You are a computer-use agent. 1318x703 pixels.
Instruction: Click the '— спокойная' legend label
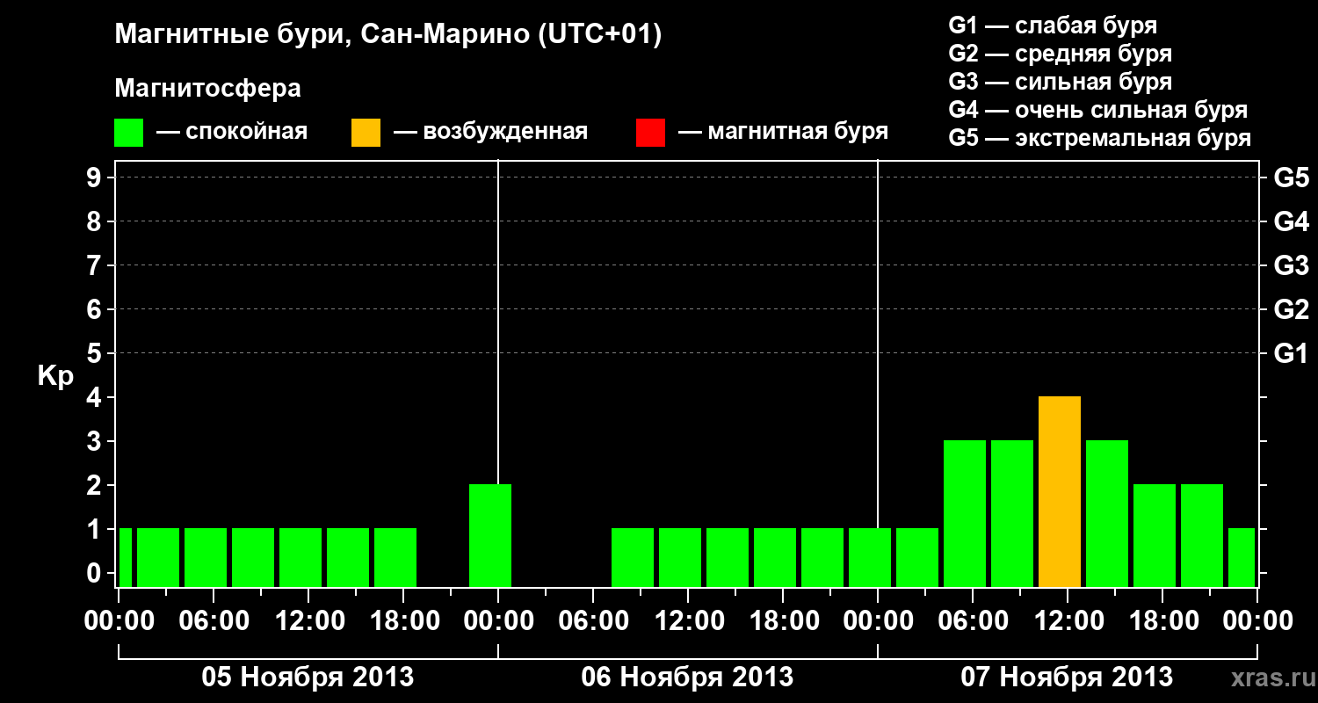click(x=232, y=133)
